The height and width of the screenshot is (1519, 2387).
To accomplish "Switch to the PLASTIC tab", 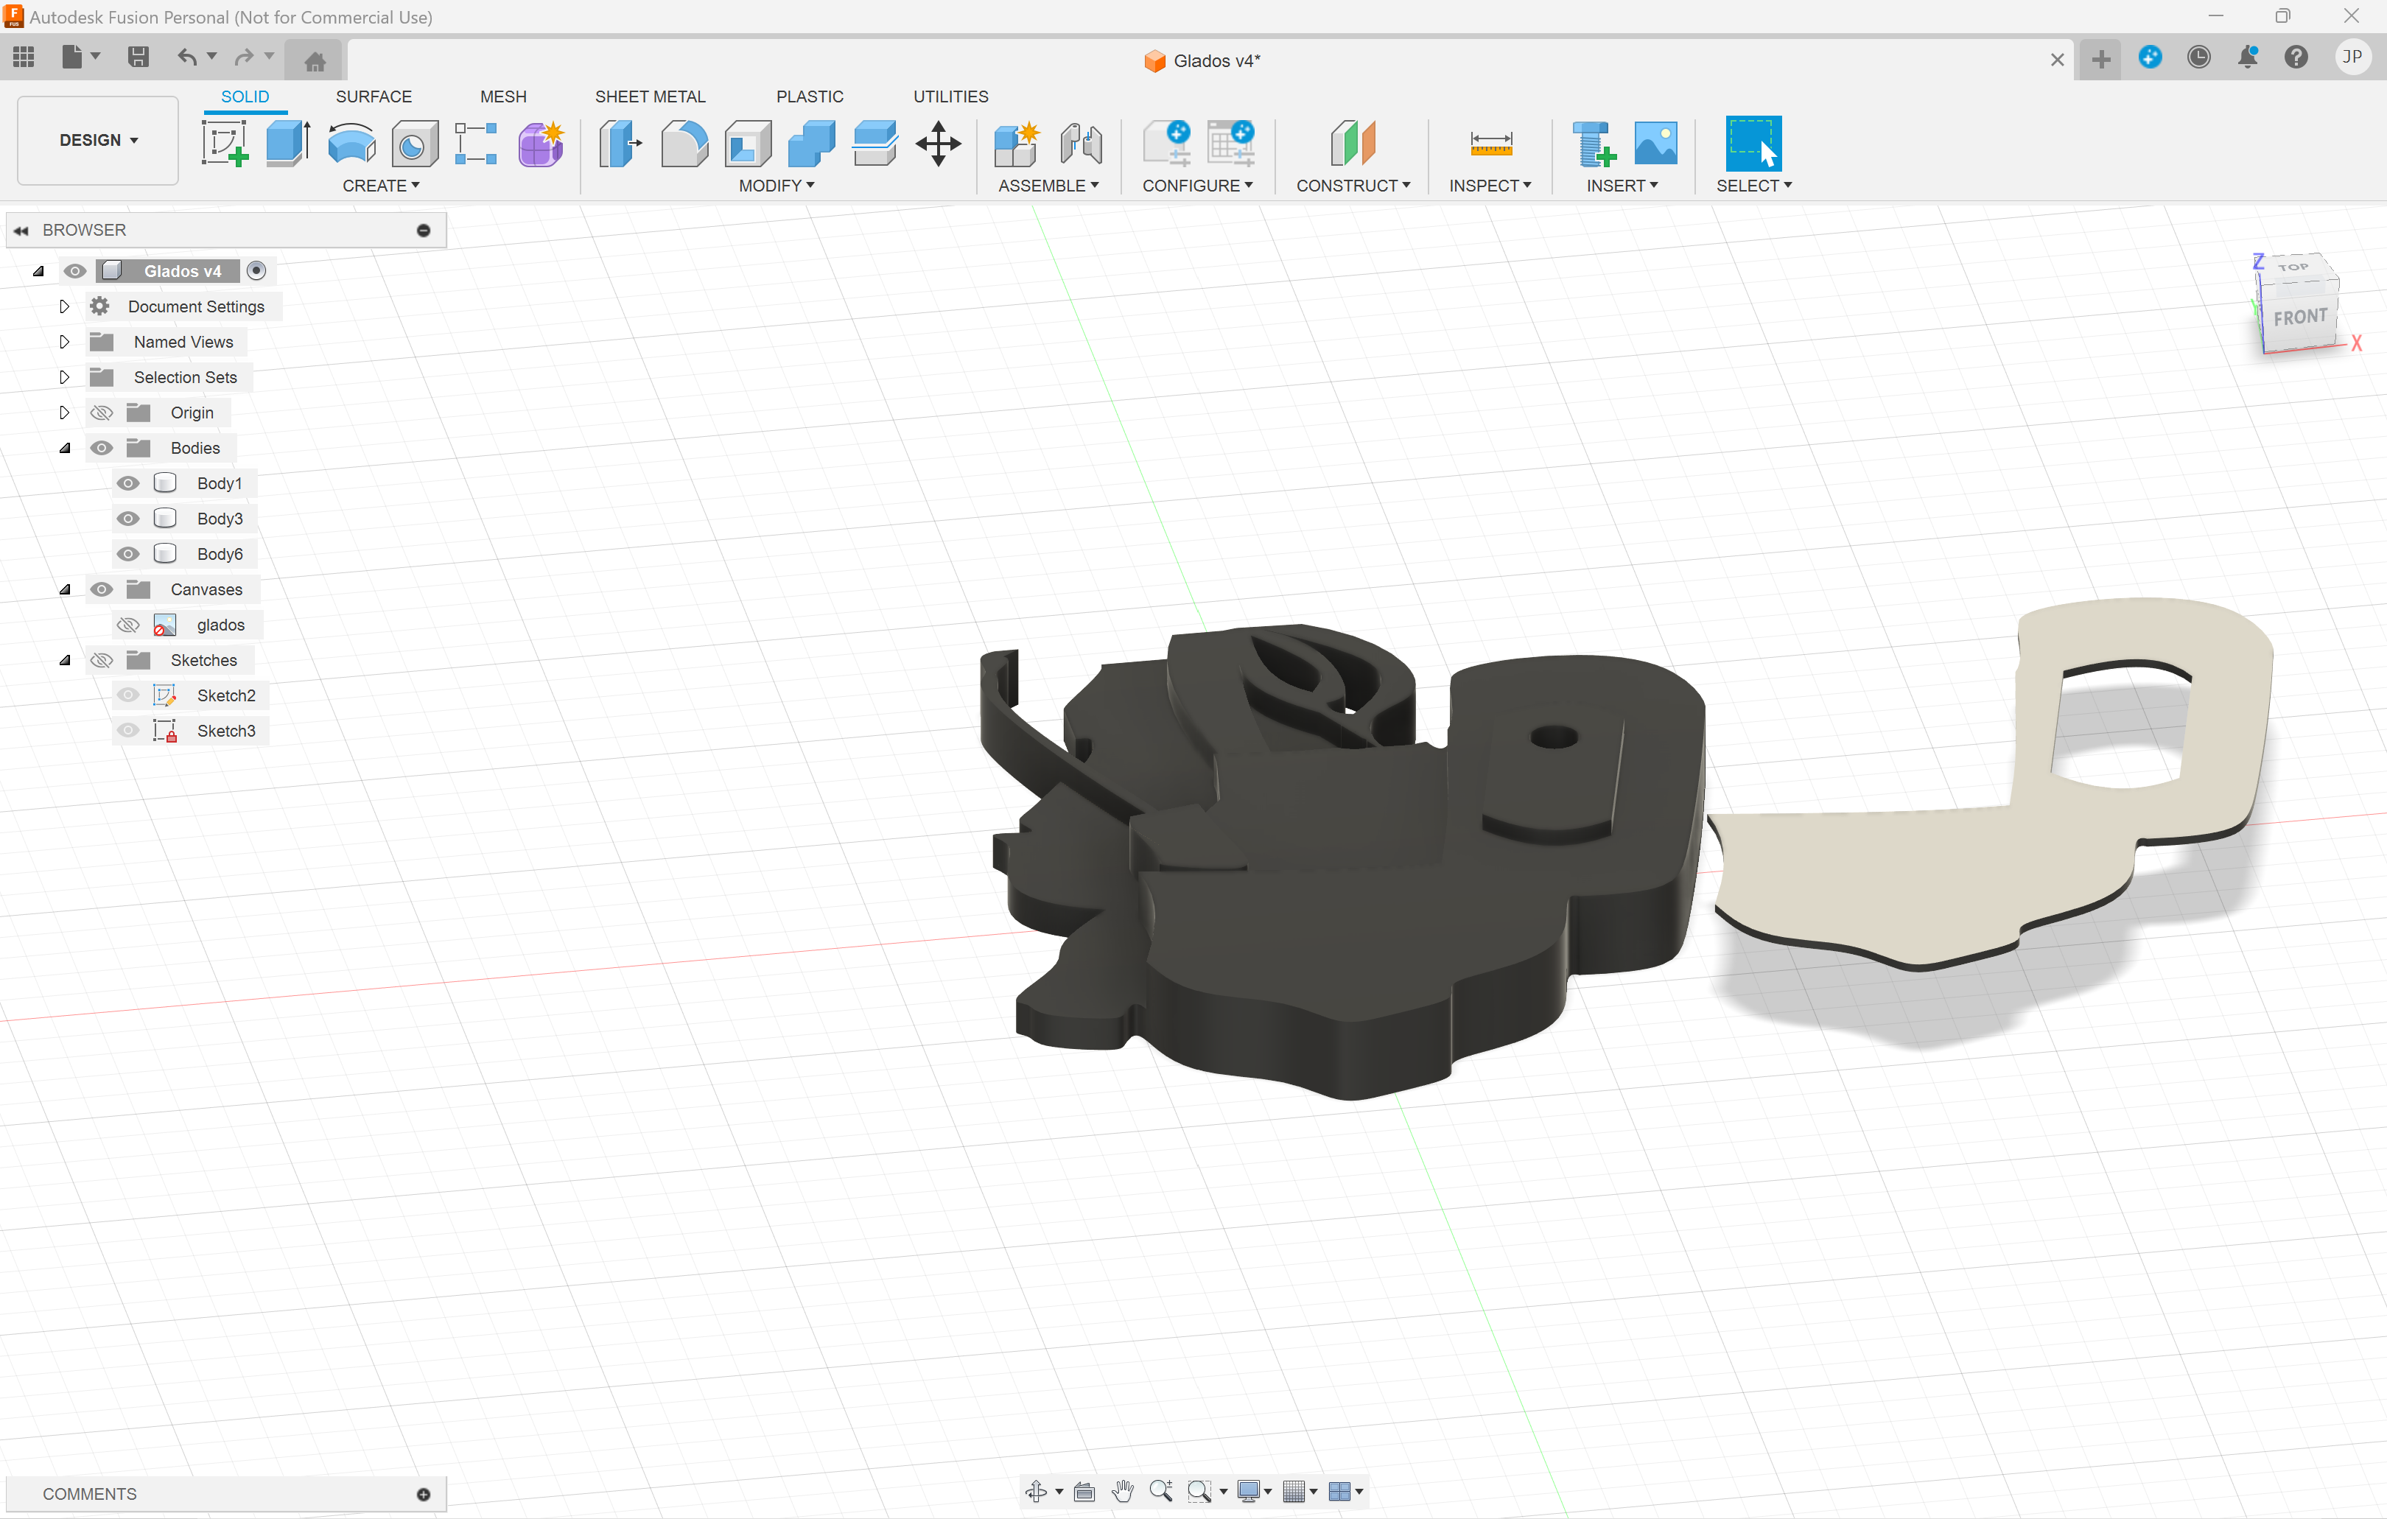I will click(810, 97).
